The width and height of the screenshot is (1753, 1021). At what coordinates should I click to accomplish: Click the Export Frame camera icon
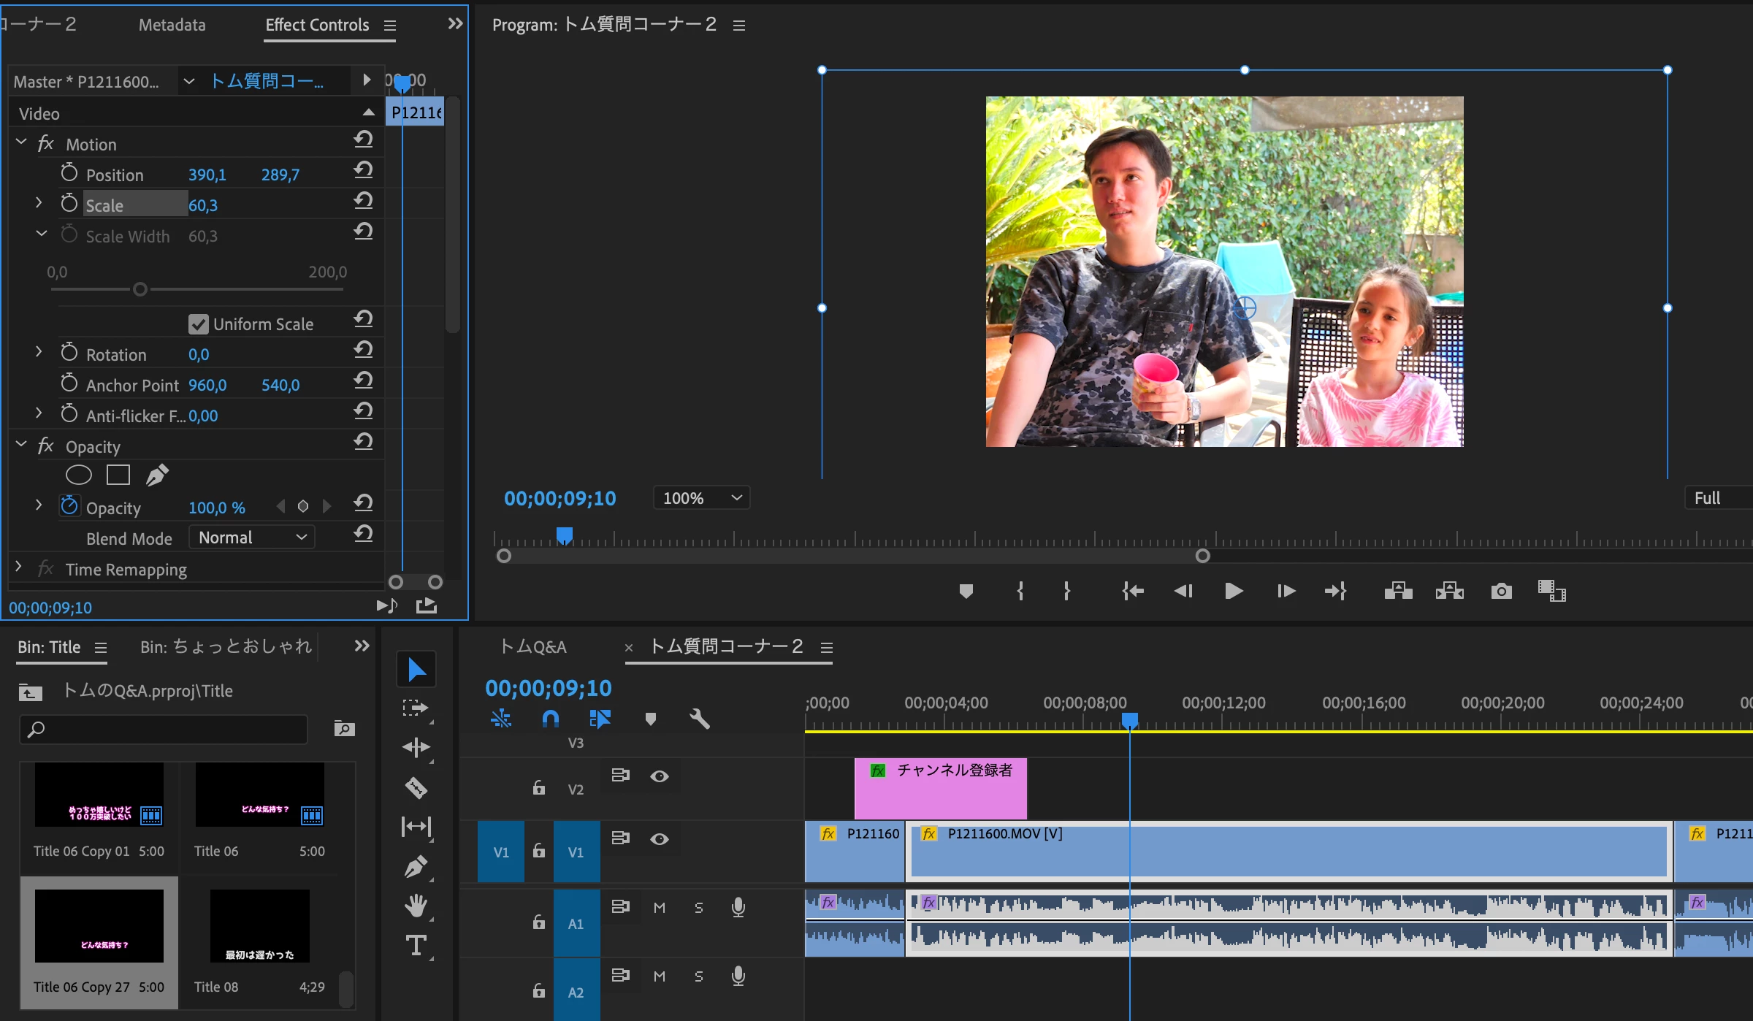(x=1501, y=591)
